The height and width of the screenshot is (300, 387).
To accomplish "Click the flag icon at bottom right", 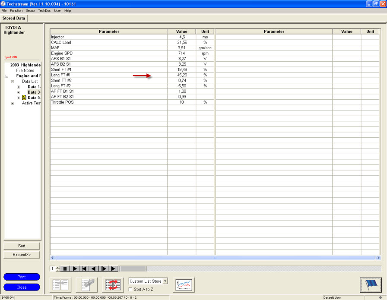I will click(371, 285).
